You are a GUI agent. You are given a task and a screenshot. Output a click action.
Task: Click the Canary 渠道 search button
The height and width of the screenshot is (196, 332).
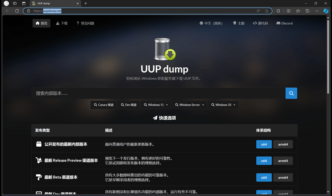(103, 105)
